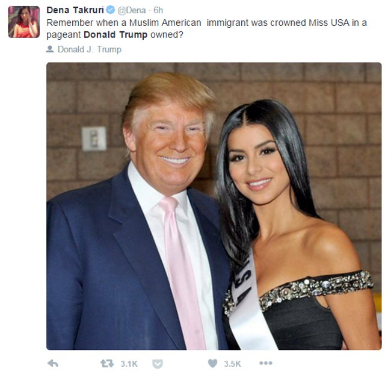Open the Dena Takruri display name

[75, 10]
